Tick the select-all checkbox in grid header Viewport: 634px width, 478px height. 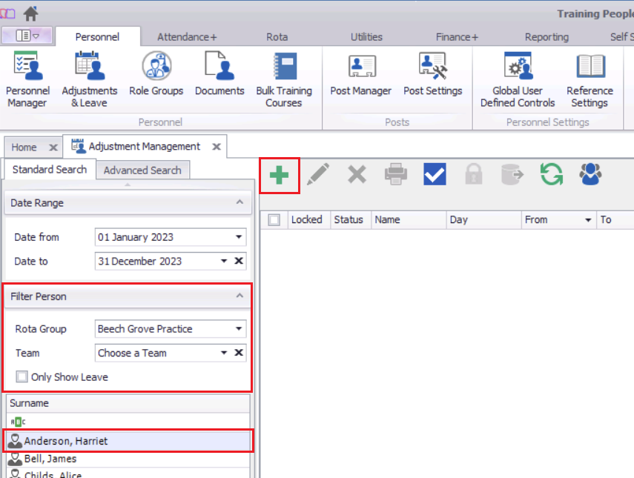click(x=274, y=220)
